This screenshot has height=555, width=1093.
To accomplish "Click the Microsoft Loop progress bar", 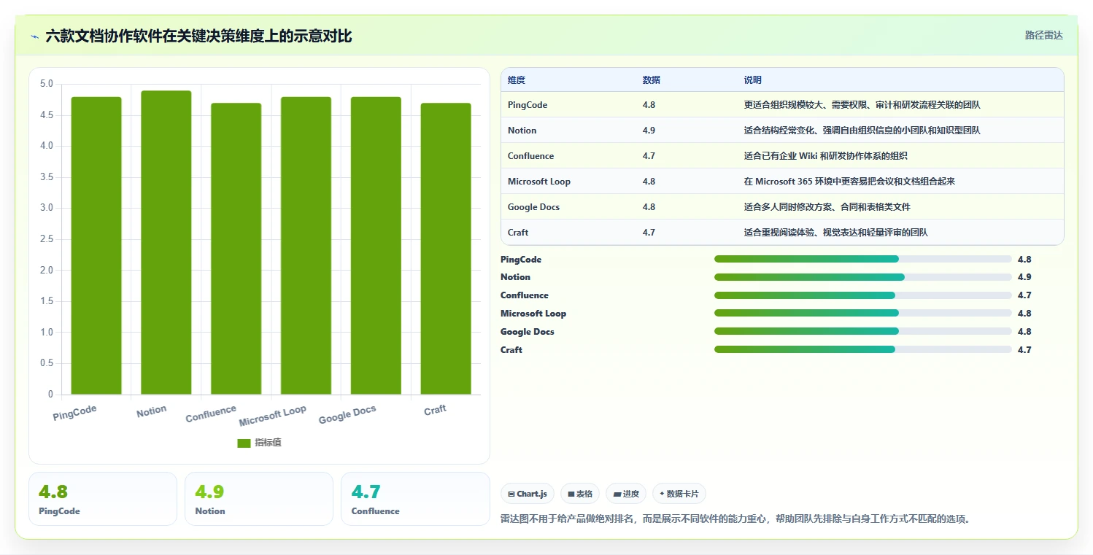I will click(863, 313).
